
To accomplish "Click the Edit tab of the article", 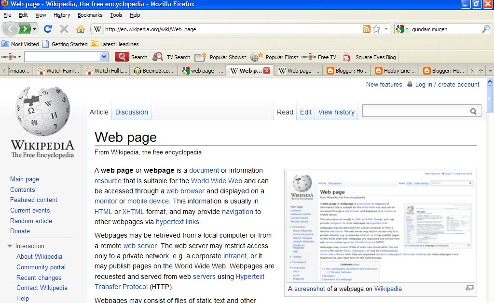I will point(305,112).
